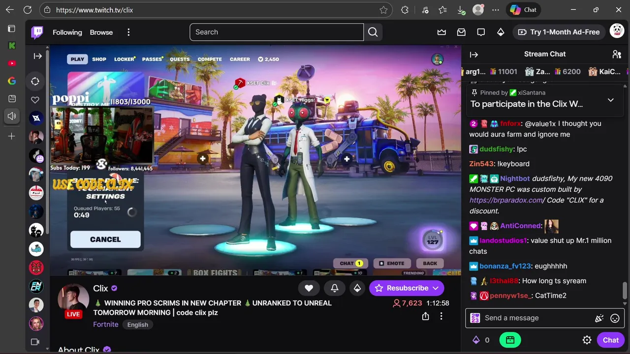Open the EN logo channel in sidebar
630x354 pixels.
point(36,286)
